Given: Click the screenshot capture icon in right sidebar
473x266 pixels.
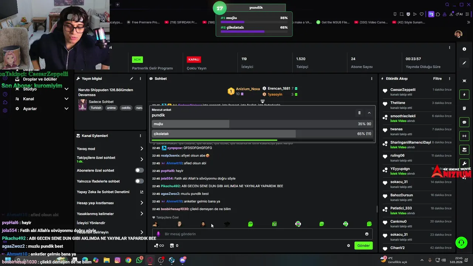Looking at the screenshot, I should [464, 81].
